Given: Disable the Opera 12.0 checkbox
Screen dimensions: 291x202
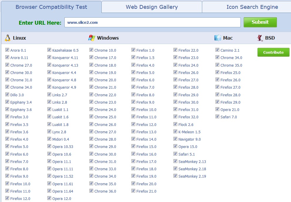Looking at the screenshot, I should [49, 198].
